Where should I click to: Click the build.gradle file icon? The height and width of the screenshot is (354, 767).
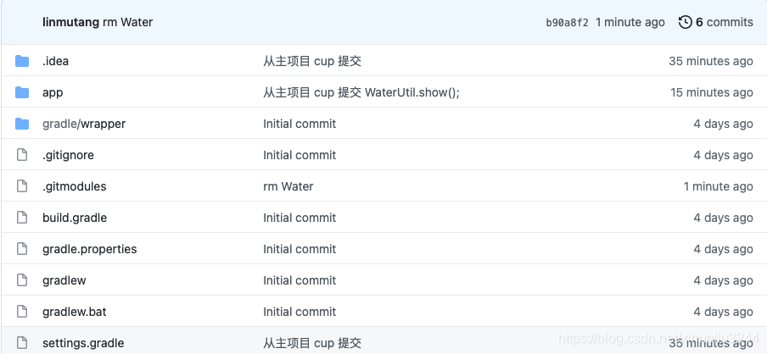click(22, 218)
